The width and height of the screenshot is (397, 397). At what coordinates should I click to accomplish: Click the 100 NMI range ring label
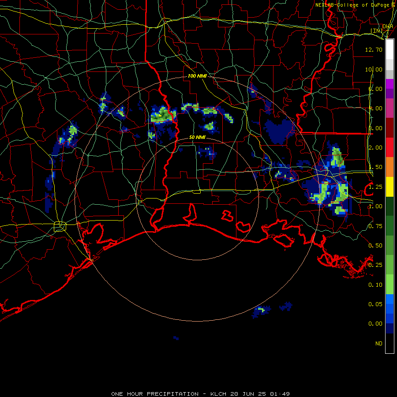tap(197, 76)
